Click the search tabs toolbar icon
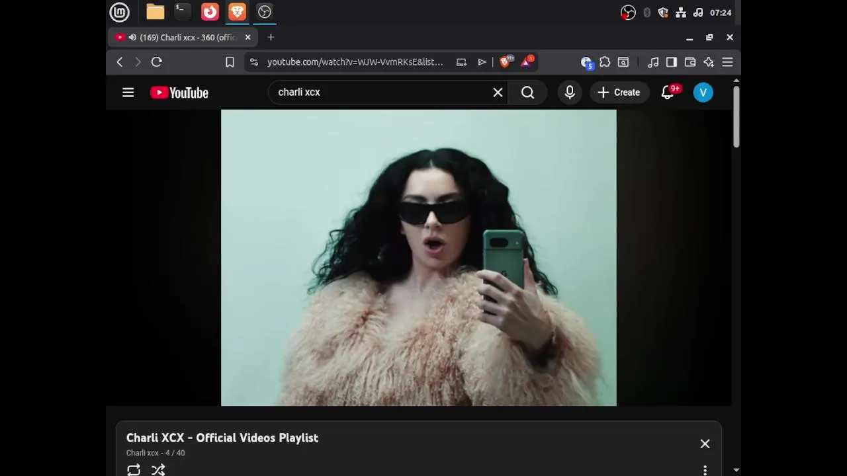The width and height of the screenshot is (847, 476). (623, 62)
